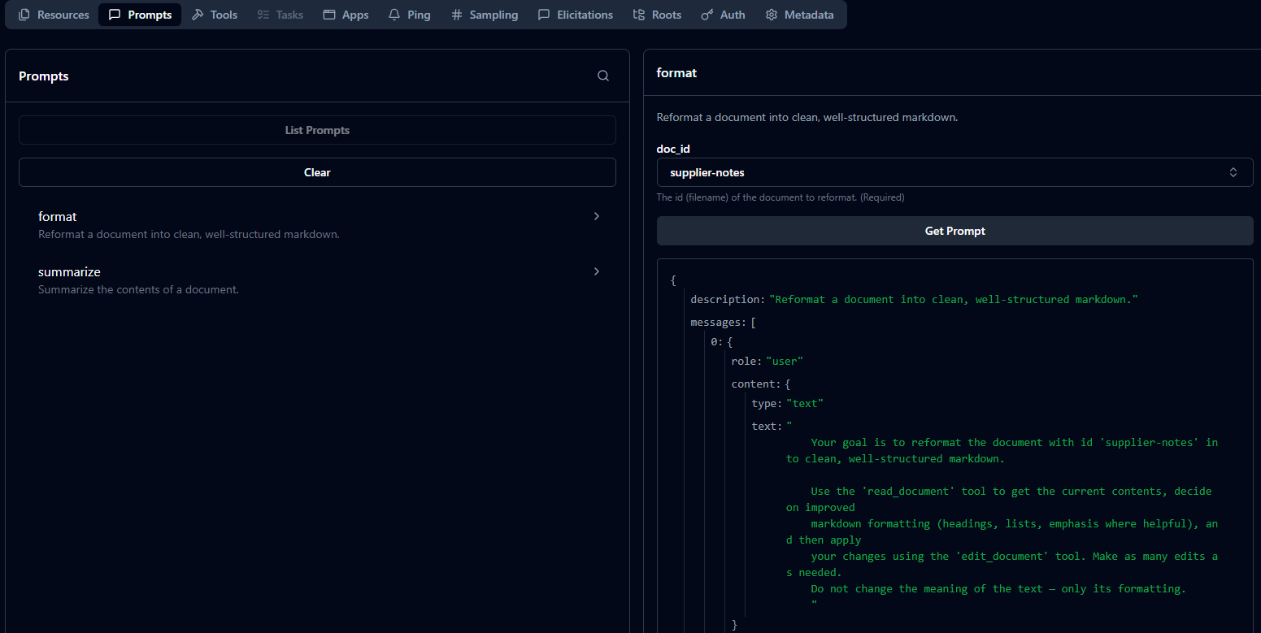1261x633 pixels.
Task: Click the "role:" key in JSON output
Action: coord(747,362)
